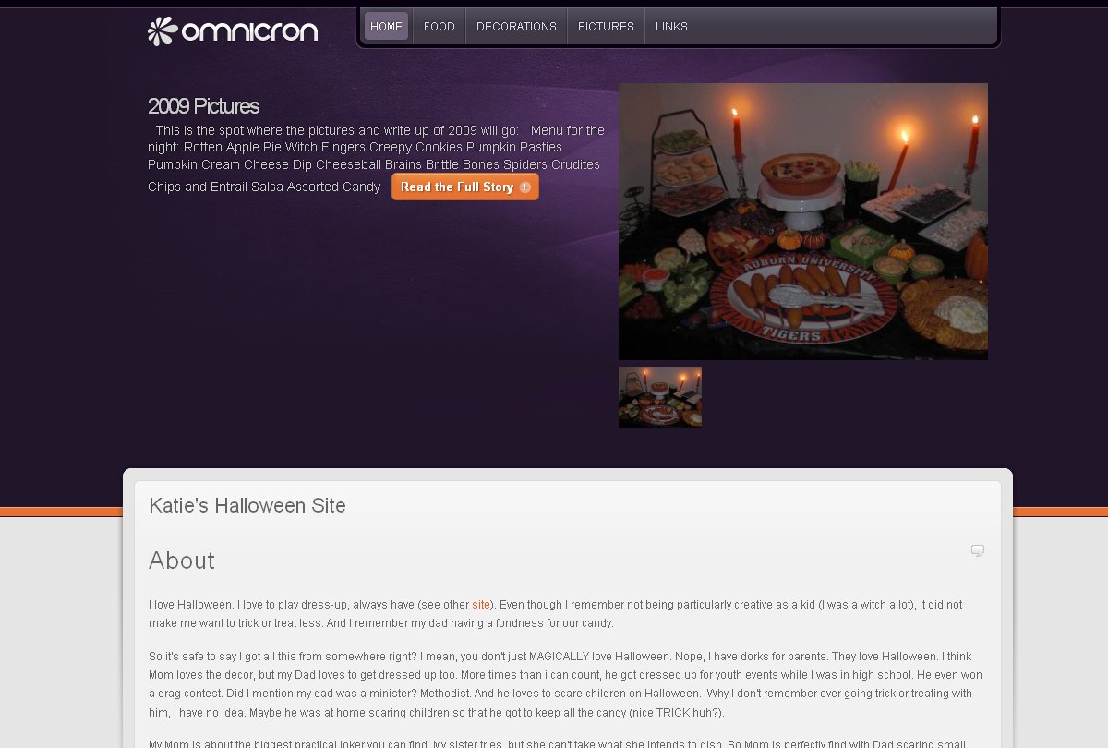Open the LINKS menu item
This screenshot has height=748, width=1108.
671,27
